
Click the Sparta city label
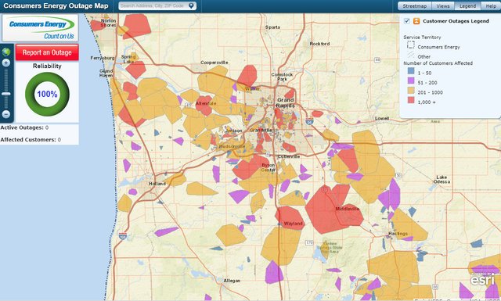pyautogui.click(x=272, y=27)
